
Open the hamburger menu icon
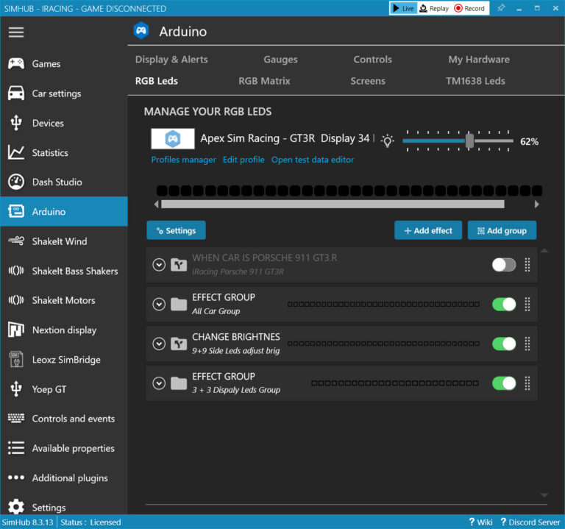click(x=16, y=32)
